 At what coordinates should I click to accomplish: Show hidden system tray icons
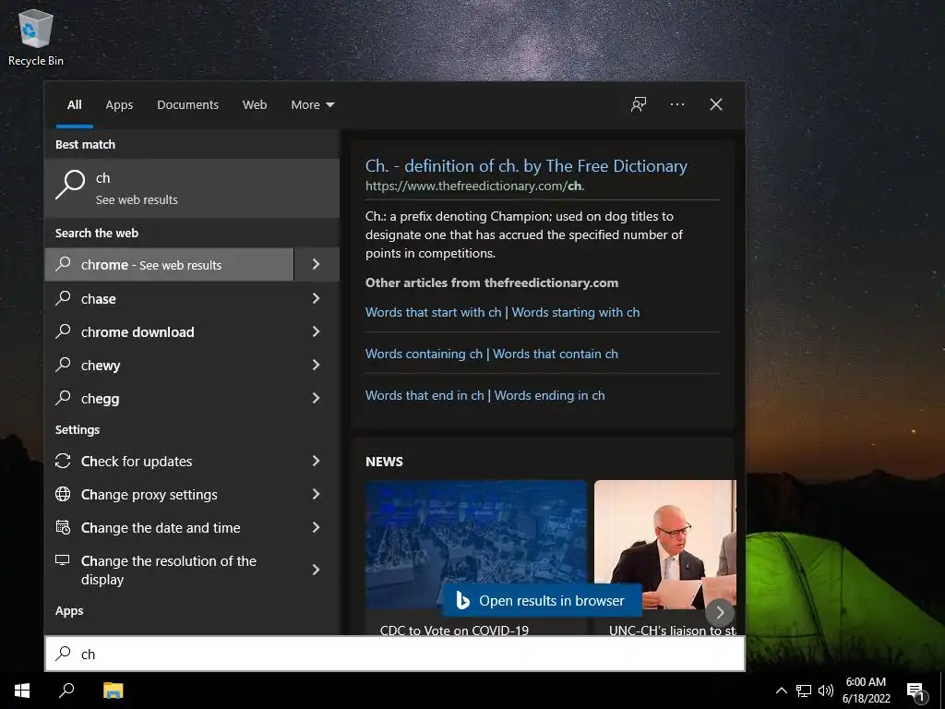click(781, 691)
